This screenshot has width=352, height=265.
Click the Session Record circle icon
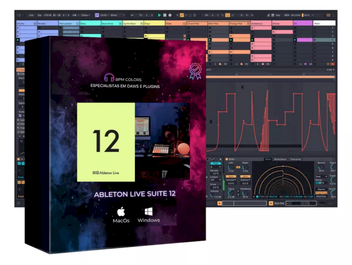tap(194, 15)
